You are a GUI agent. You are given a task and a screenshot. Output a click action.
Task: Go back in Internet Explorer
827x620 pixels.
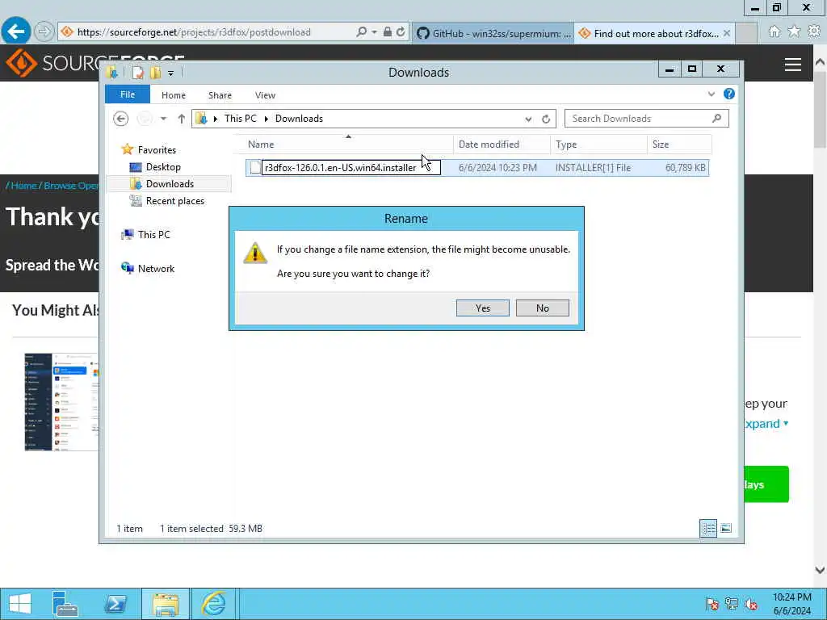point(16,31)
